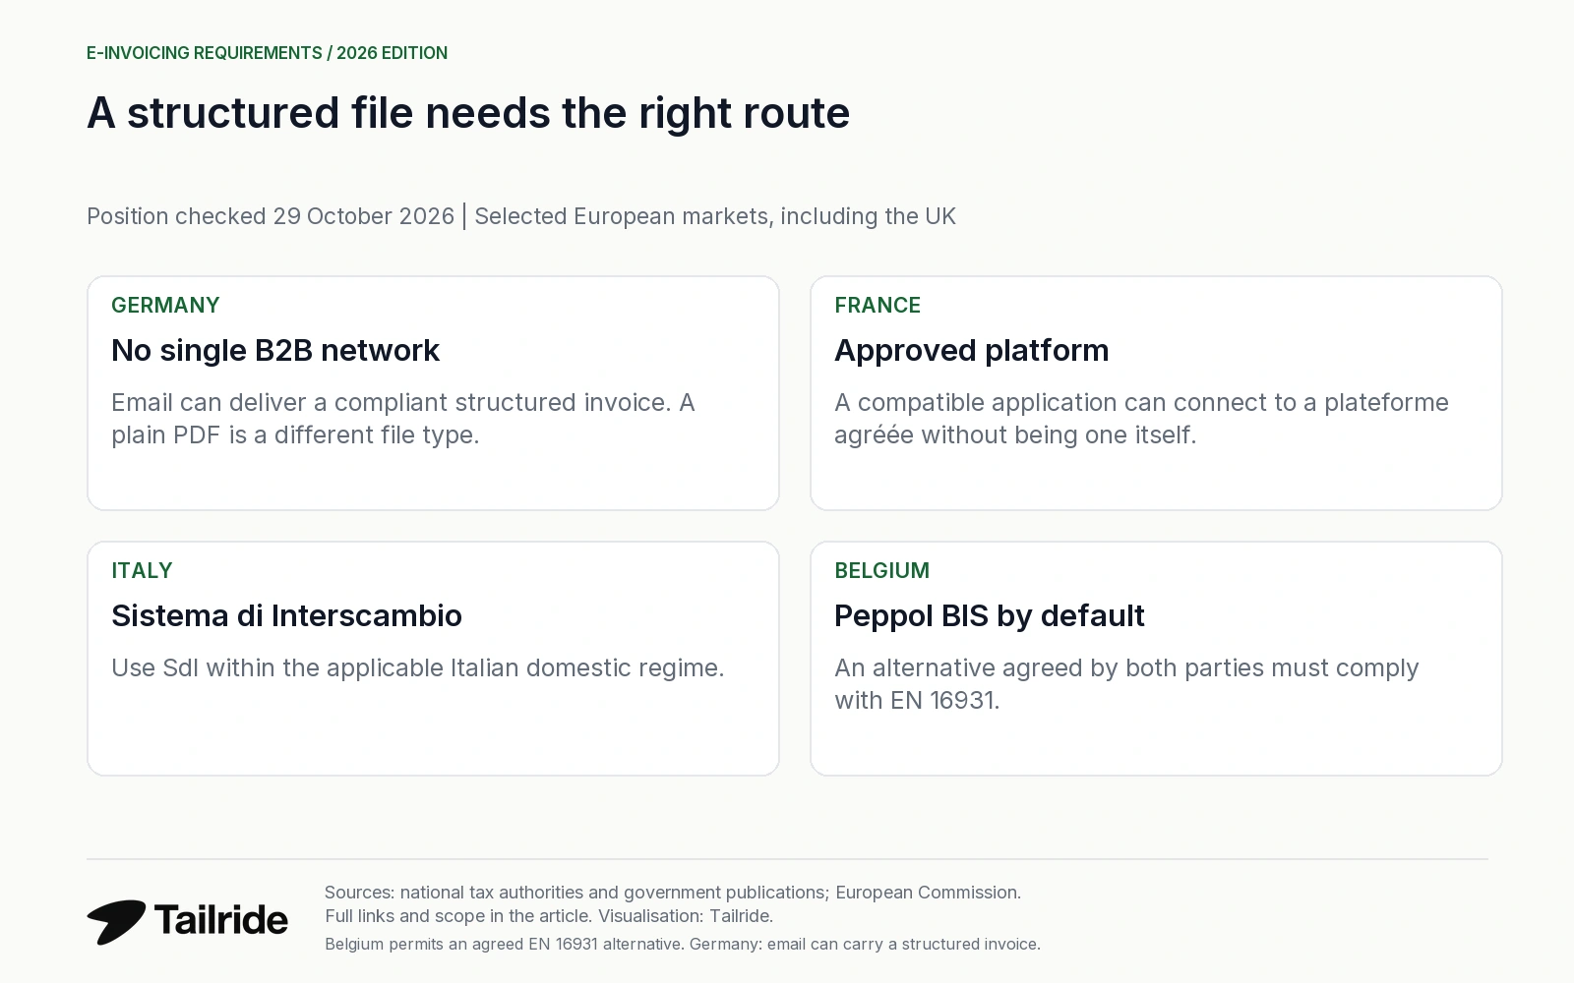Click the headline 'A structured file needs the right route'

coord(468,113)
